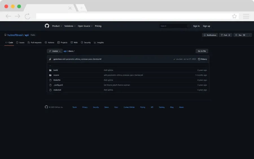
Task: Open the footer Contact GitHub link
Action: click(129, 107)
